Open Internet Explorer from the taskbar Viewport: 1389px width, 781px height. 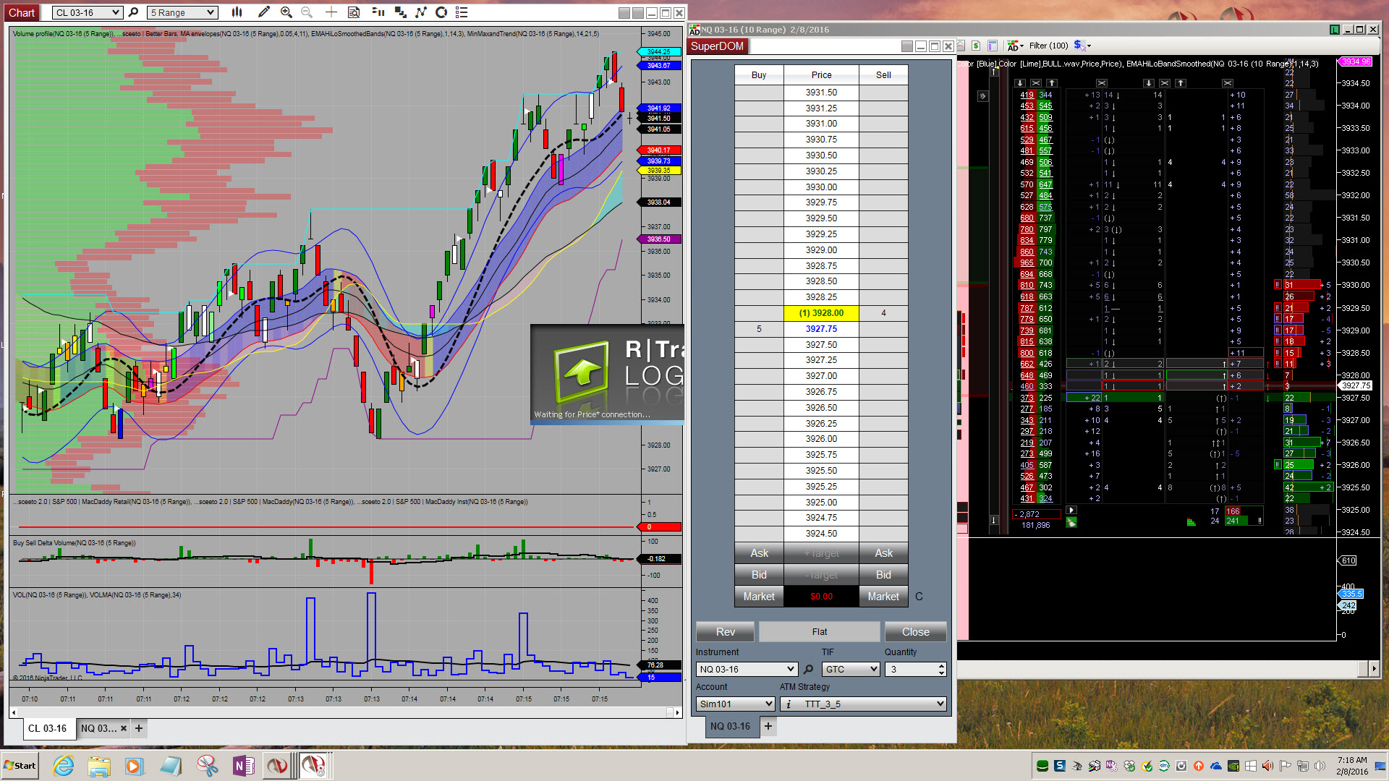64,766
